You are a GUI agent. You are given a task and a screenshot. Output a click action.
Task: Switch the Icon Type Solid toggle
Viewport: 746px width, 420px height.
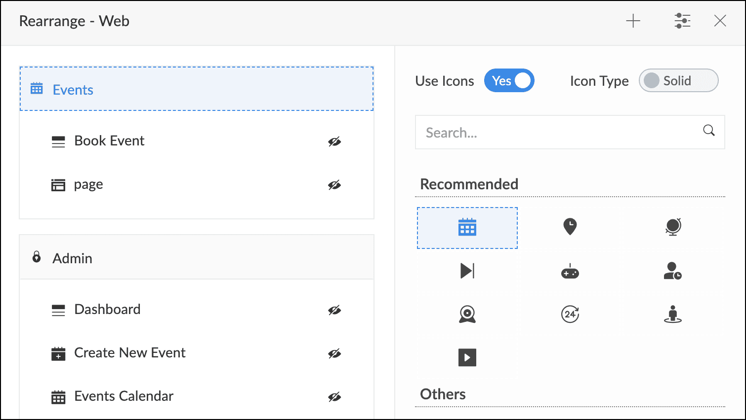pyautogui.click(x=678, y=81)
